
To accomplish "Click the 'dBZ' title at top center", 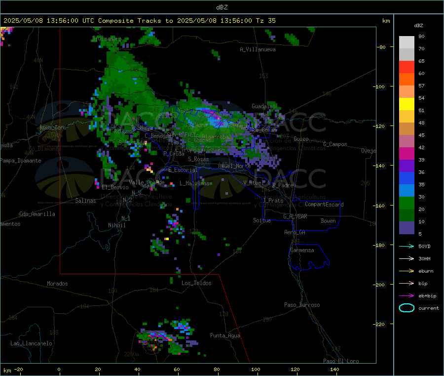I will (x=222, y=7).
